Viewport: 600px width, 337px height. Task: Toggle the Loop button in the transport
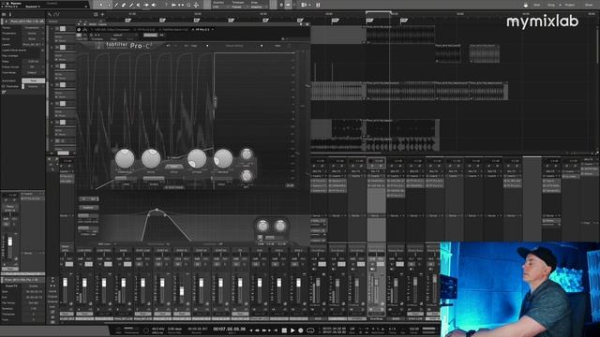tap(310, 330)
